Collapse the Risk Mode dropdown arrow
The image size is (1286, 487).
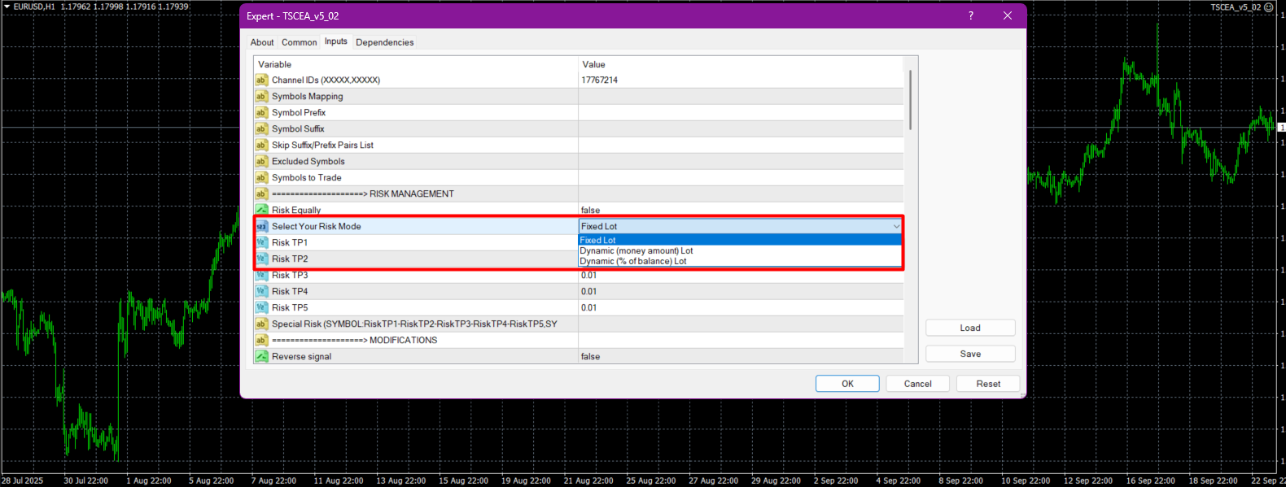(x=896, y=226)
